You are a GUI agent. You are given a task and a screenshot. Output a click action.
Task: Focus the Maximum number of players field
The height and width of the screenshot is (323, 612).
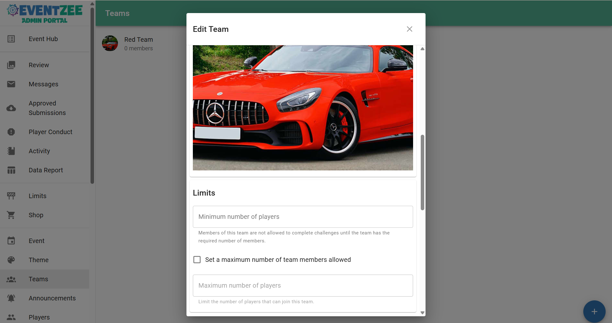coord(303,285)
